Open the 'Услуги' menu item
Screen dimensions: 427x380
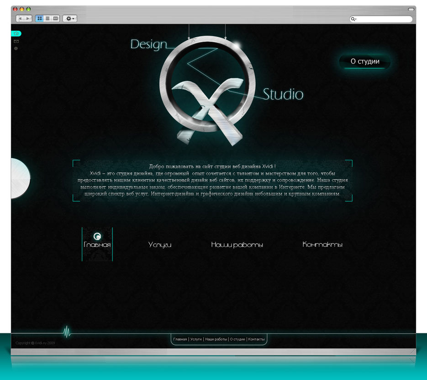160,245
